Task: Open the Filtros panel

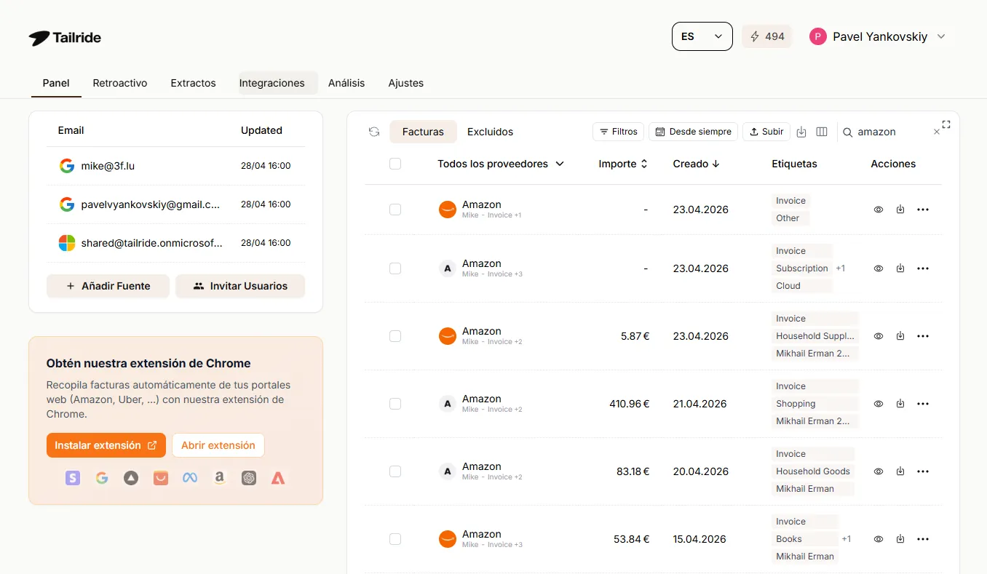Action: [618, 132]
